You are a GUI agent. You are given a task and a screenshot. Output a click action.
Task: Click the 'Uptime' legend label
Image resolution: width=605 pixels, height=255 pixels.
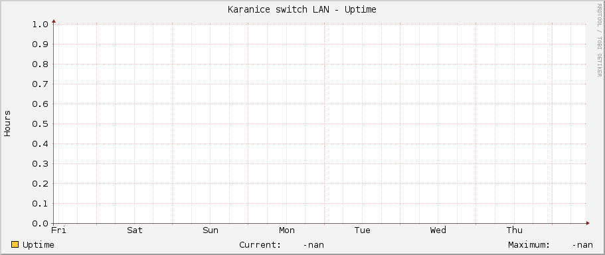[x=39, y=245]
